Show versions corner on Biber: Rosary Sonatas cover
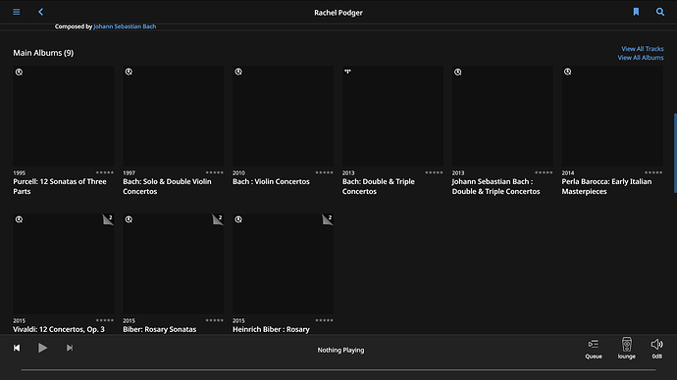 pos(218,219)
